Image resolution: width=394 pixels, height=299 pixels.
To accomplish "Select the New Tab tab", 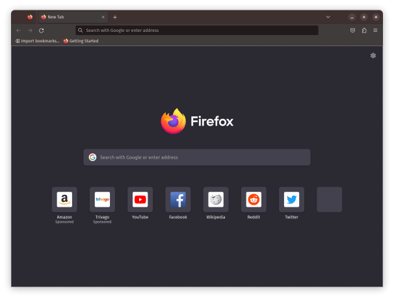I will 73,17.
